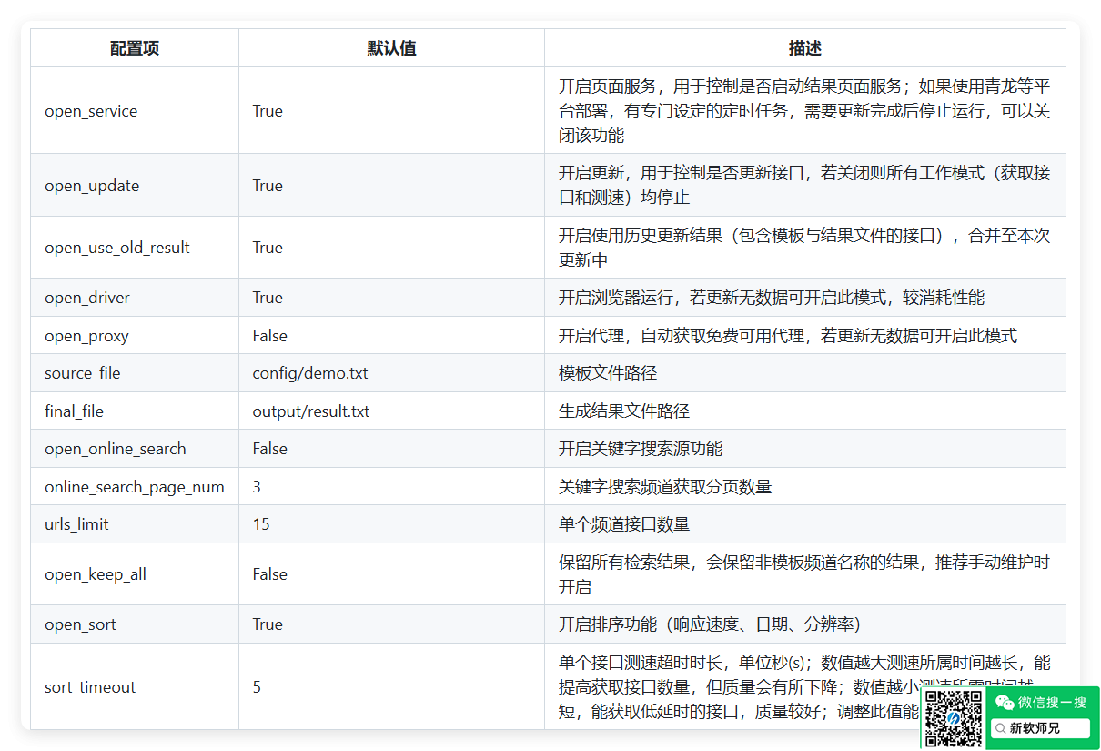
Task: Click the True value for open_update
Action: tap(268, 186)
